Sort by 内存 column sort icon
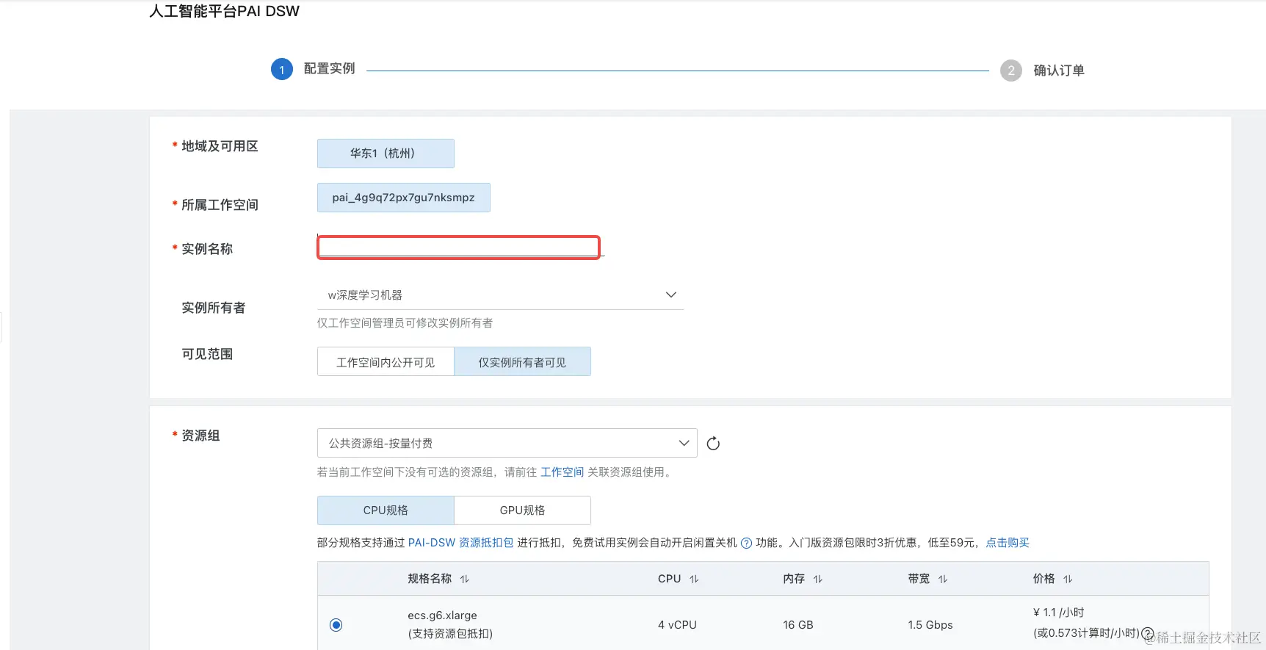The width and height of the screenshot is (1266, 650). click(x=818, y=579)
